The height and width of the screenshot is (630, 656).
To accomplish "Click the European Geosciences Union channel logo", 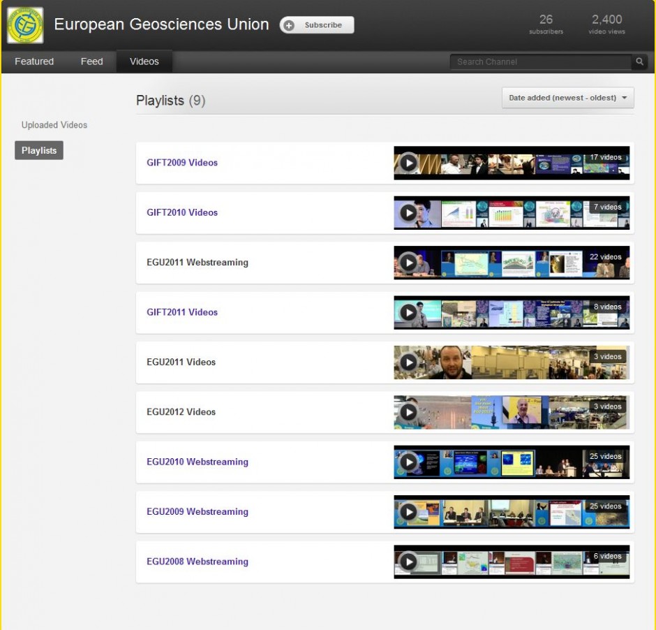I will click(x=25, y=25).
